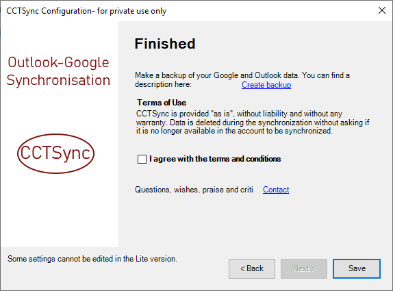Click the Lite version notice text
Screen dimensions: 393x291
(x=92, y=259)
